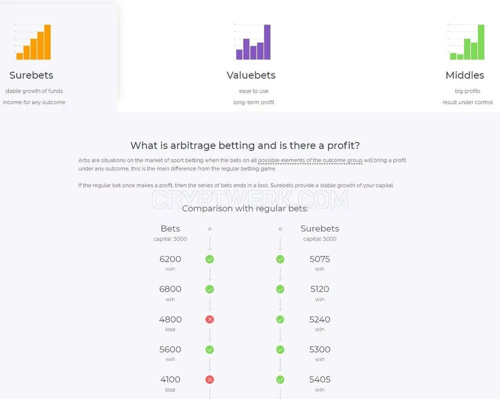Click the red cross beside 4100 lose
Image resolution: width=500 pixels, height=399 pixels.
click(x=209, y=379)
